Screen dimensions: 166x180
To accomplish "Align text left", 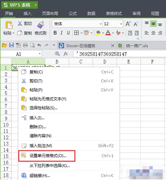I will tap(147, 33).
